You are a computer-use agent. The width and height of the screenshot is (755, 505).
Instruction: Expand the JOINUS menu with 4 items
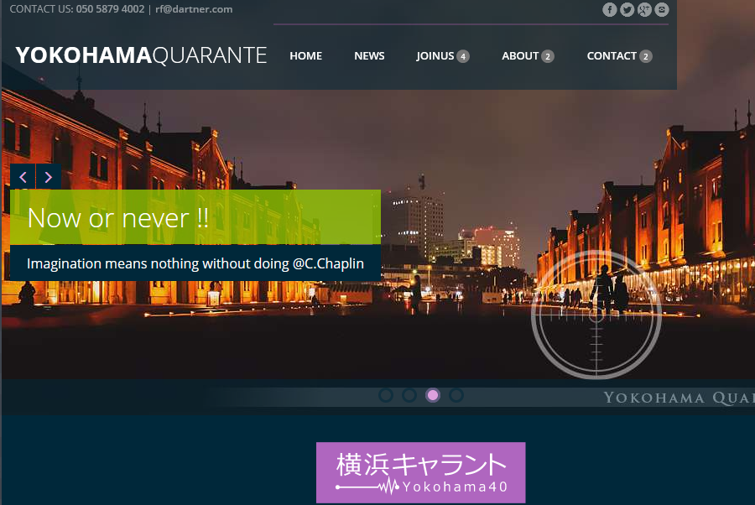coord(442,56)
